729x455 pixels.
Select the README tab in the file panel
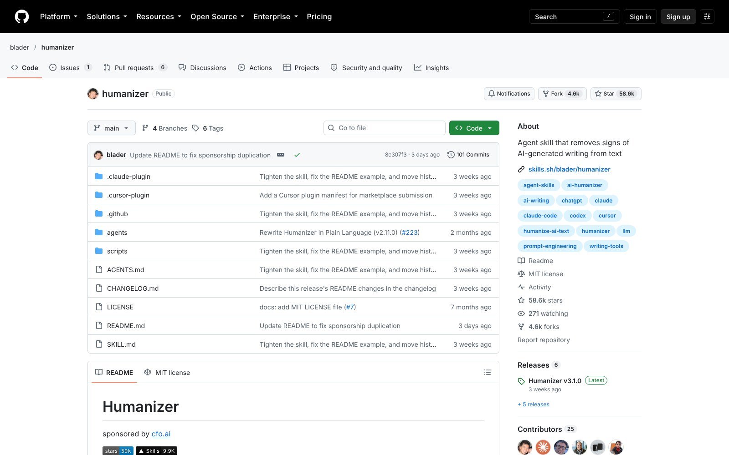[x=114, y=372]
